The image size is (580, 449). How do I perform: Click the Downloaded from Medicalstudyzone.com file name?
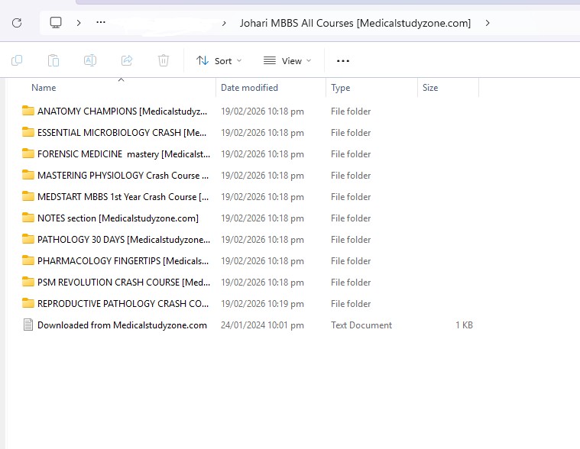point(122,325)
